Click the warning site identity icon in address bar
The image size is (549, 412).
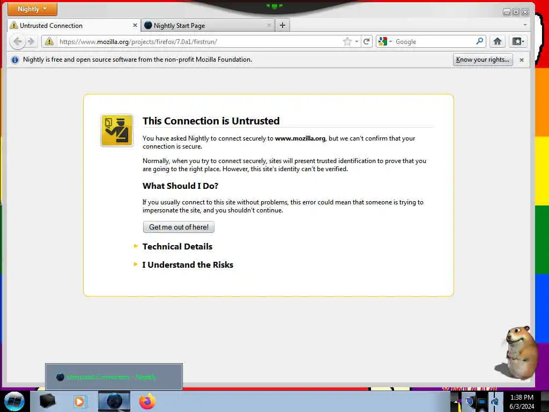point(49,42)
